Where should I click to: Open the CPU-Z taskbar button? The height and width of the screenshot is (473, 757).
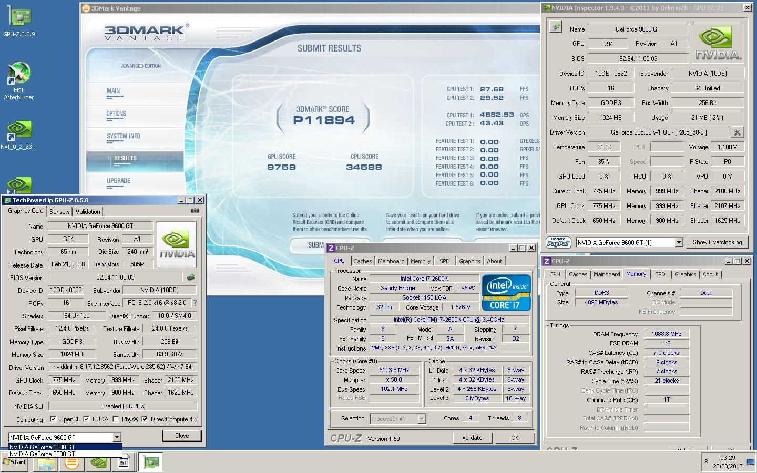click(x=124, y=462)
